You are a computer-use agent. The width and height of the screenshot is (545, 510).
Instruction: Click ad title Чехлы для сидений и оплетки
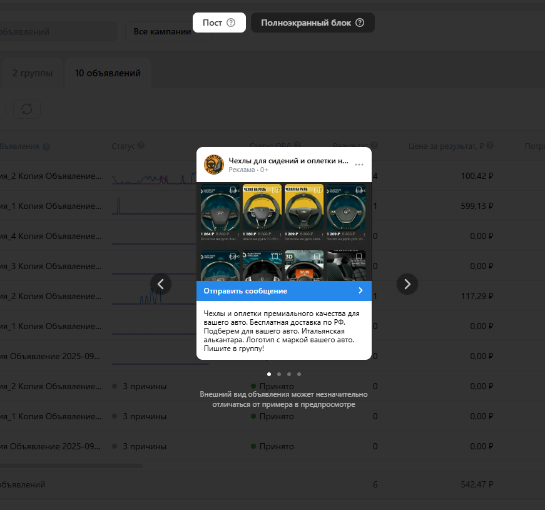288,161
